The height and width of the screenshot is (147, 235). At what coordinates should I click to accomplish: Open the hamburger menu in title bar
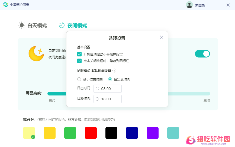point(213,5)
